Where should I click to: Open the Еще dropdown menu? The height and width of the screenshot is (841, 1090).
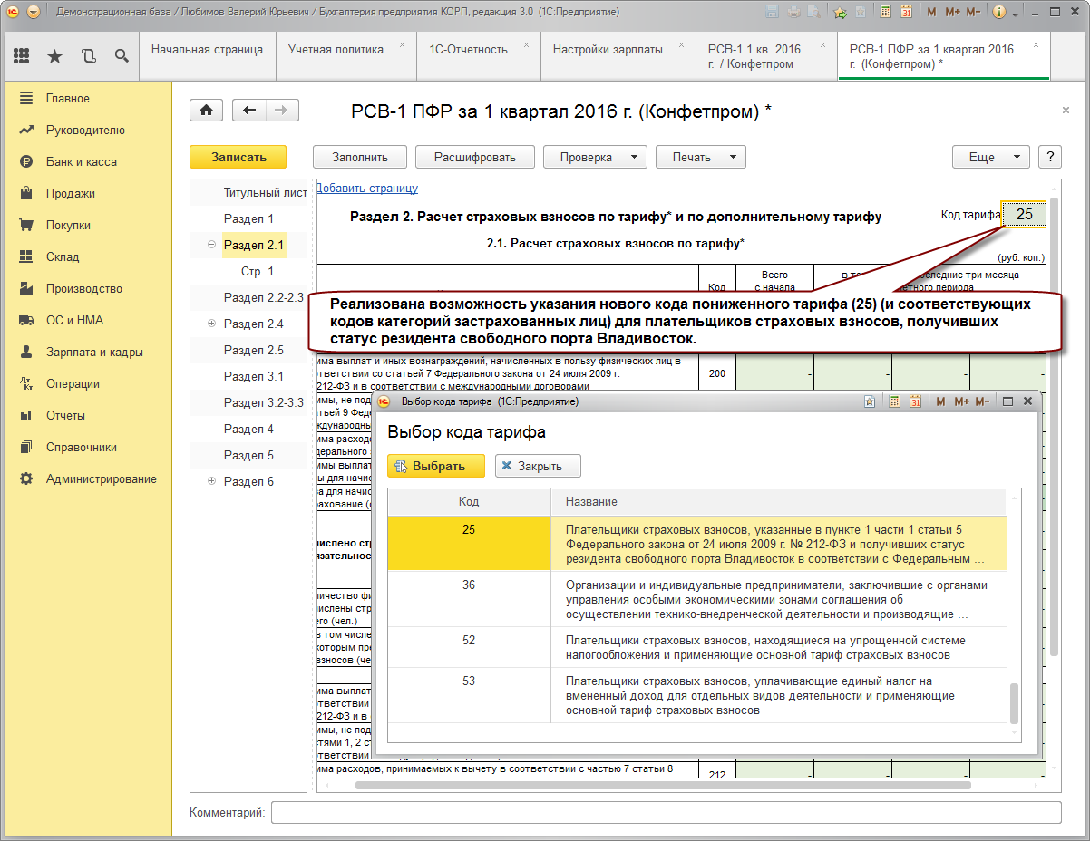pos(991,157)
